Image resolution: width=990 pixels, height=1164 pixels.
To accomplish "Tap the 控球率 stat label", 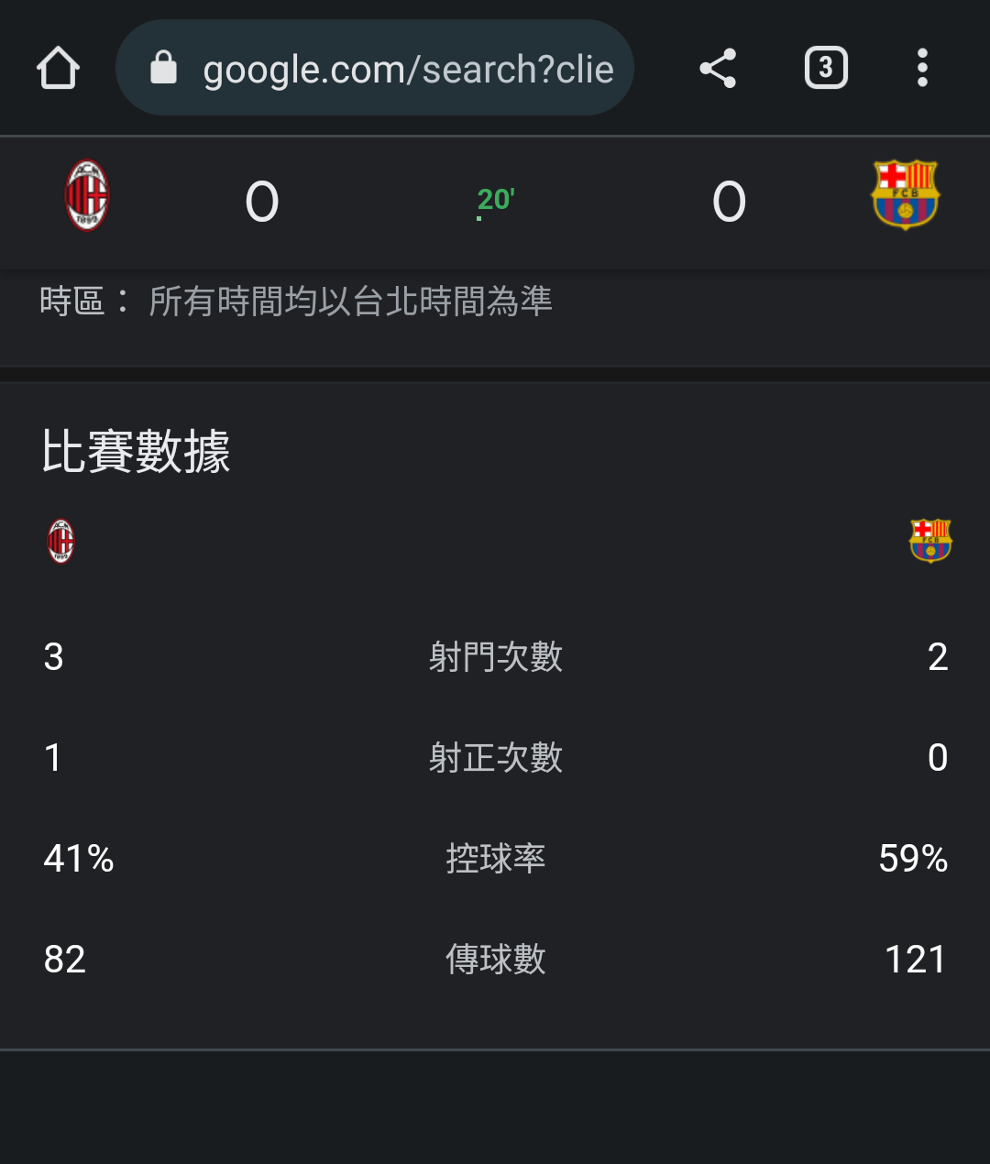I will pyautogui.click(x=495, y=859).
